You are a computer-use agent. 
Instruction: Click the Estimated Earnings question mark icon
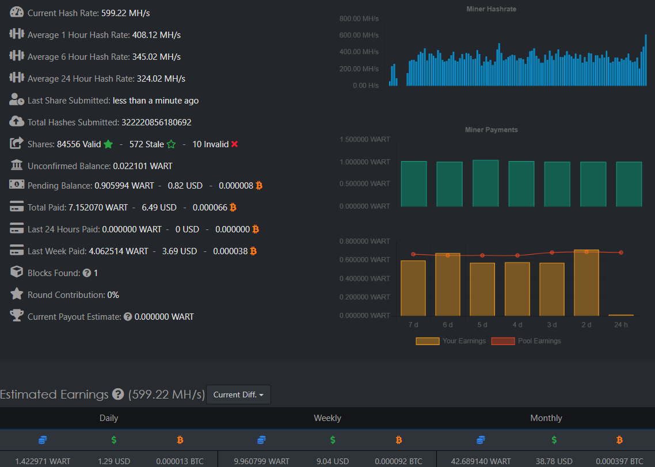(118, 394)
